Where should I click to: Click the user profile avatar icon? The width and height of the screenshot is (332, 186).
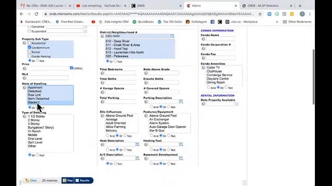tap(302, 14)
